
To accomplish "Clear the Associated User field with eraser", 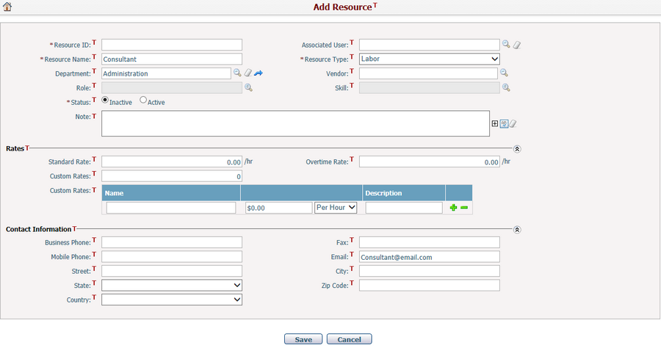I will 516,45.
